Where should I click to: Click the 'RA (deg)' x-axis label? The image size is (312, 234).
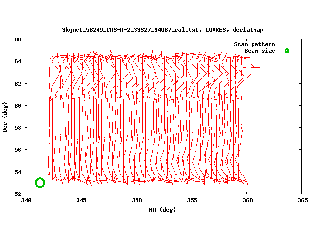pyautogui.click(x=162, y=210)
